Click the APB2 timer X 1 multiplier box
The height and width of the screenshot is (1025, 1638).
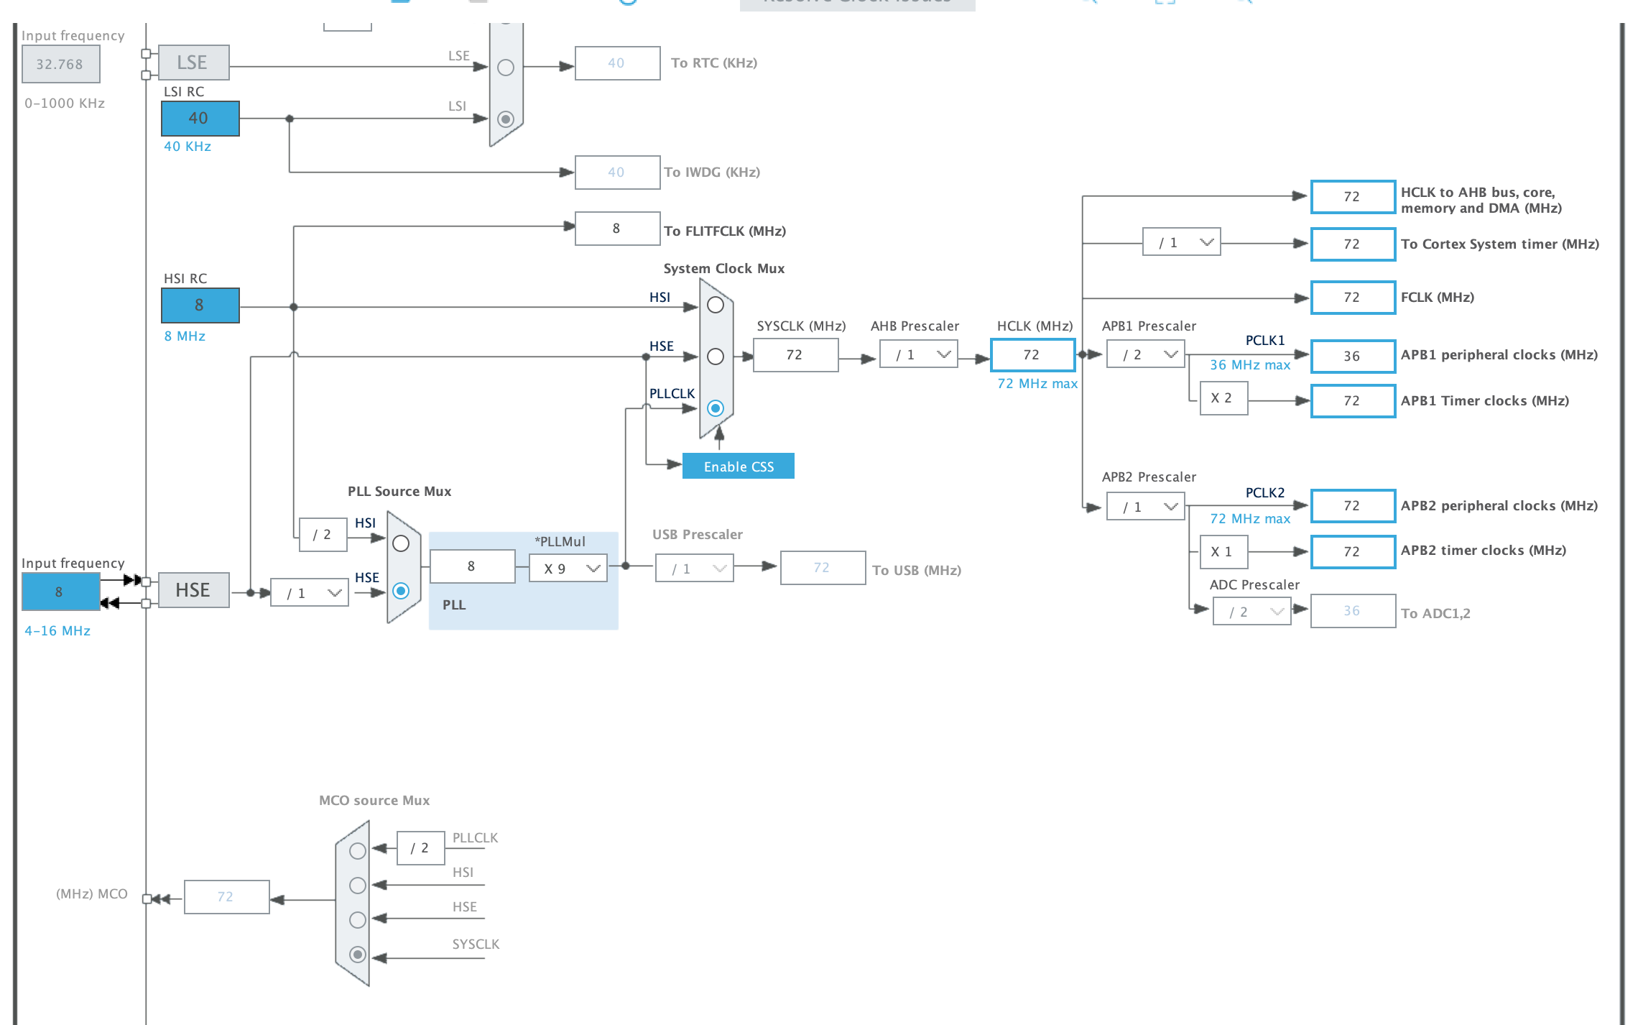[x=1224, y=552]
